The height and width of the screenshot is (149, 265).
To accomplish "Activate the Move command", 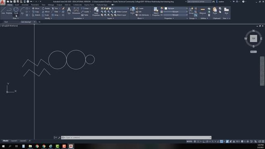I will (x=36, y=8).
